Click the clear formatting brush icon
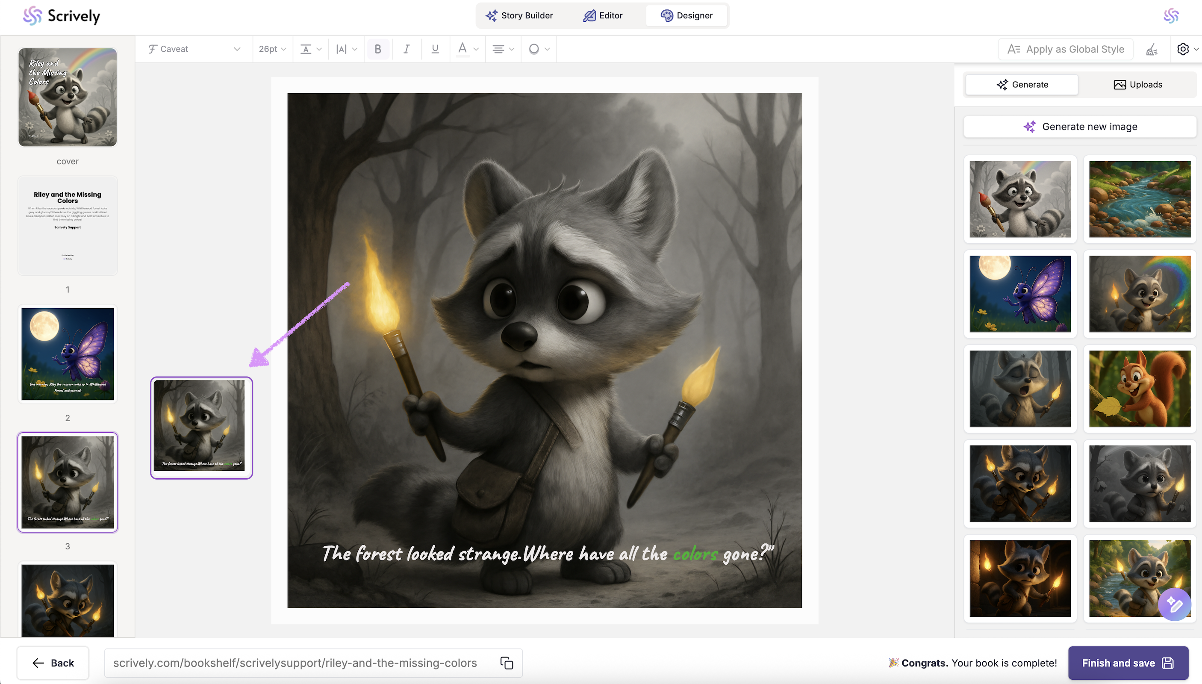Image resolution: width=1202 pixels, height=684 pixels. click(x=1152, y=49)
